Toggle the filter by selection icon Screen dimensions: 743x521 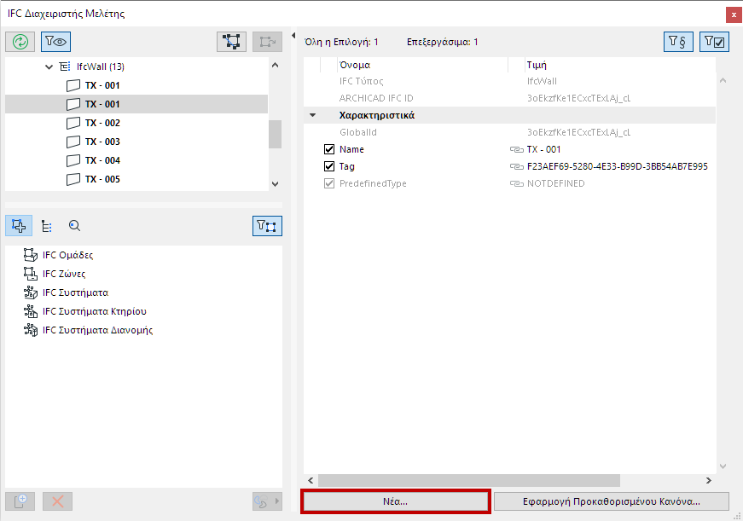tap(267, 226)
